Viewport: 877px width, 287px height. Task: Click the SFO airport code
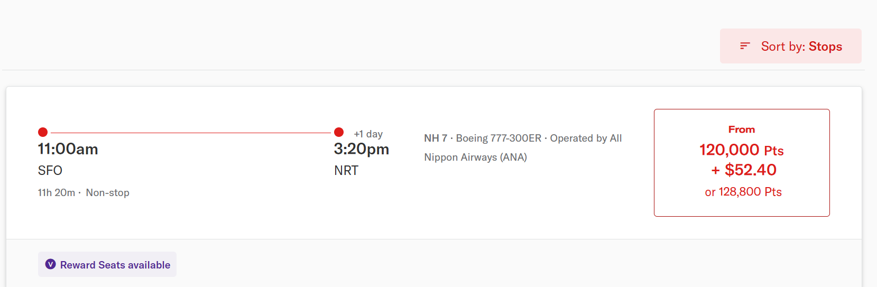tap(50, 171)
